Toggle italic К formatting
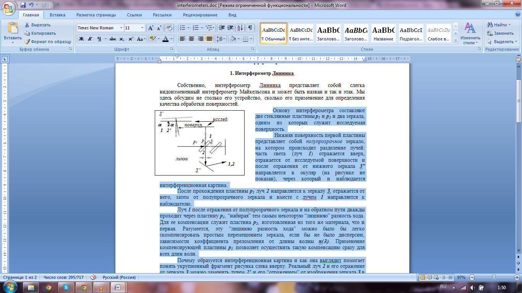Viewport: 522px width, 293px height. (90, 39)
